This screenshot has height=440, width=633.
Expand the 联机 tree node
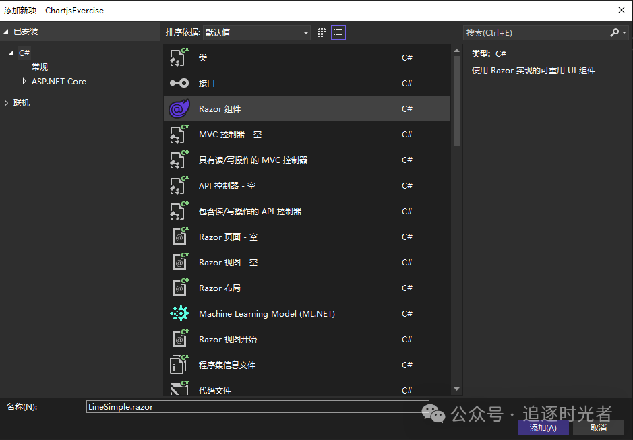tap(6, 102)
